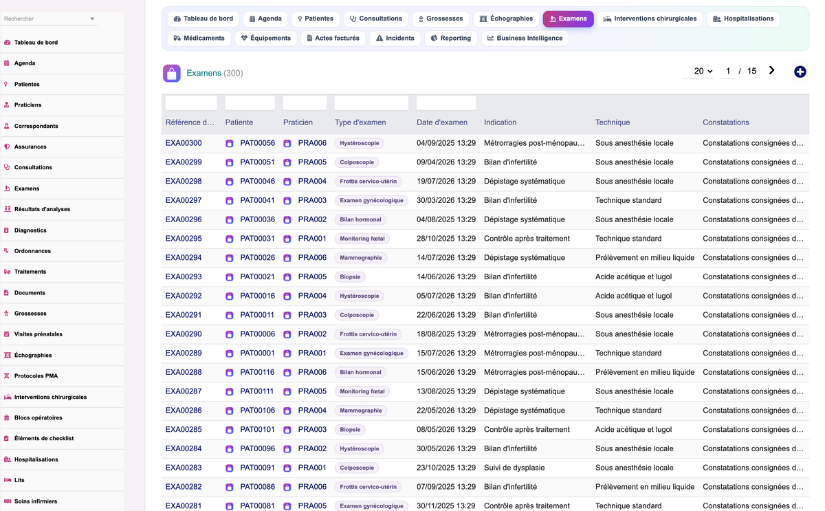Click the Reporting pie chart icon
The height and width of the screenshot is (511, 825).
[434, 39]
